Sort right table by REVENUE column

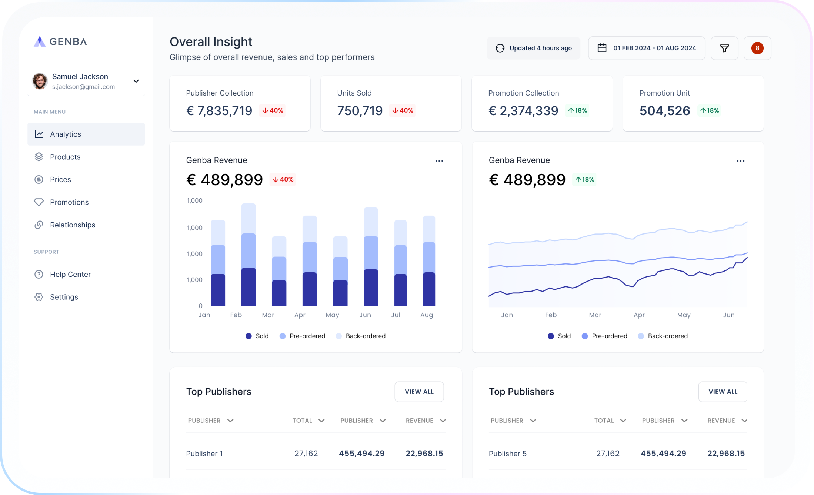pyautogui.click(x=727, y=421)
